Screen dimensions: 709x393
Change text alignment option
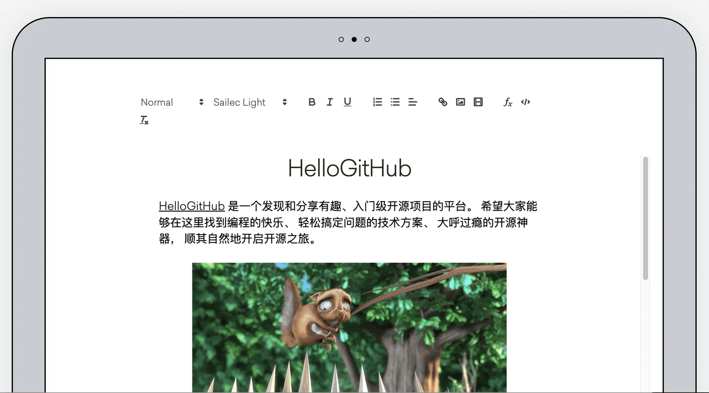tap(413, 102)
